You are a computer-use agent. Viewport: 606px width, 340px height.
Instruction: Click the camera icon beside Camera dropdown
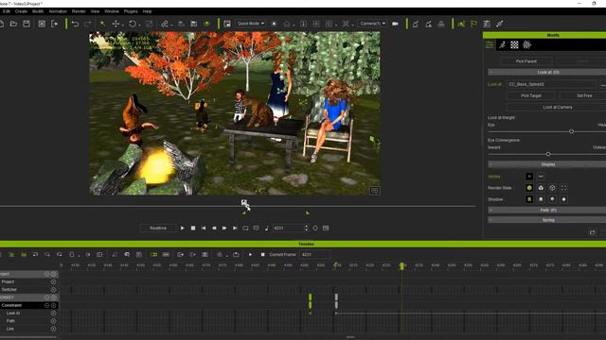click(x=395, y=24)
